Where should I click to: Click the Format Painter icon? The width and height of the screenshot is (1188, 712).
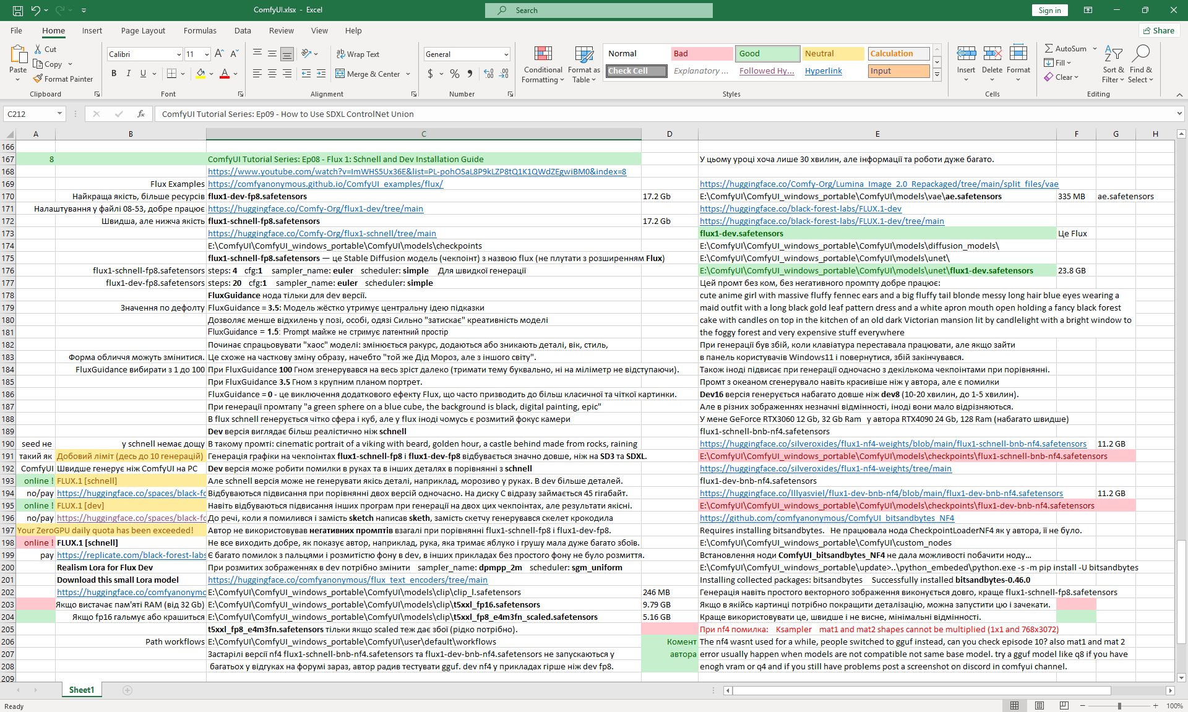pyautogui.click(x=38, y=79)
